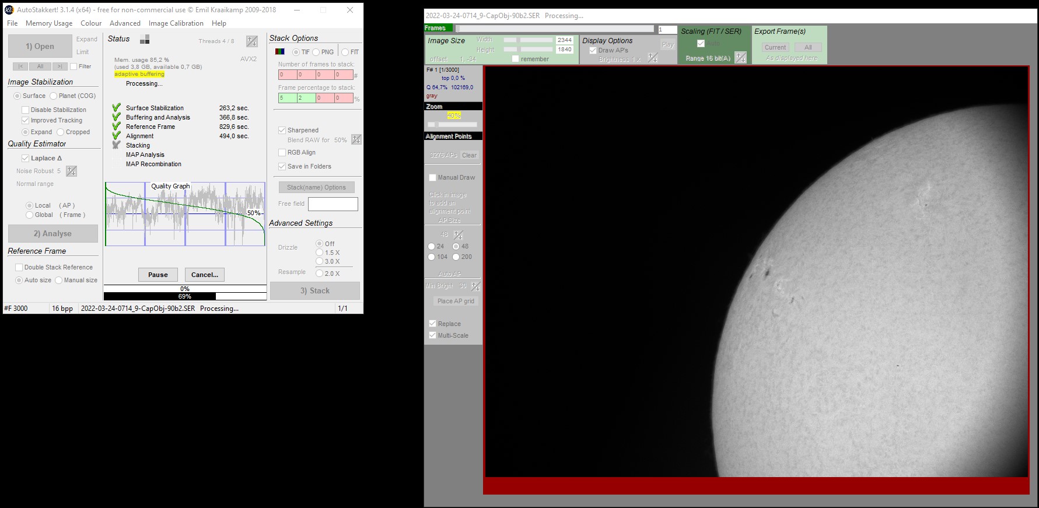Toggle Multi-Scale checkbox
Image resolution: width=1039 pixels, height=508 pixels.
(432, 335)
